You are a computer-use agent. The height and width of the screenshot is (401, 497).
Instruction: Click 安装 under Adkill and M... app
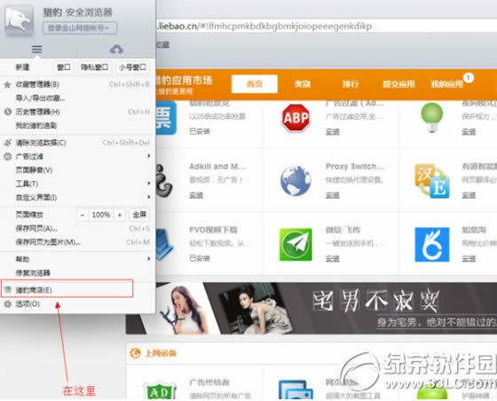[x=196, y=195]
